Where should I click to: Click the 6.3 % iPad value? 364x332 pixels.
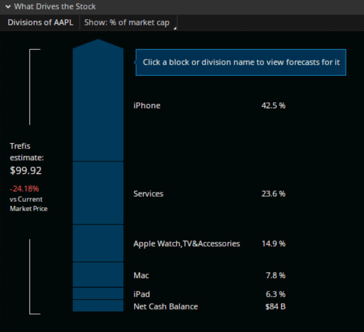(275, 294)
